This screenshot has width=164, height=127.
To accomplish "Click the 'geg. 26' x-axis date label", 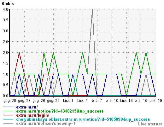I will coord(39,101).
